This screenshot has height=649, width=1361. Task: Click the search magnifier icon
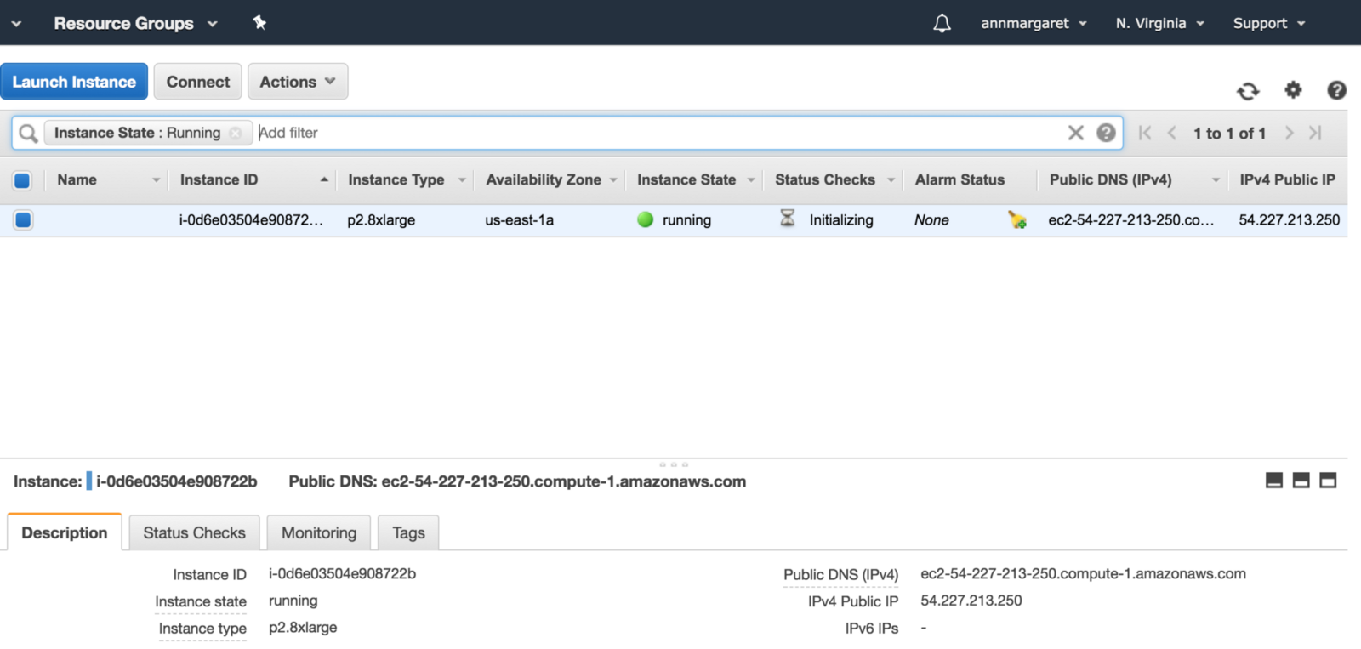click(28, 134)
